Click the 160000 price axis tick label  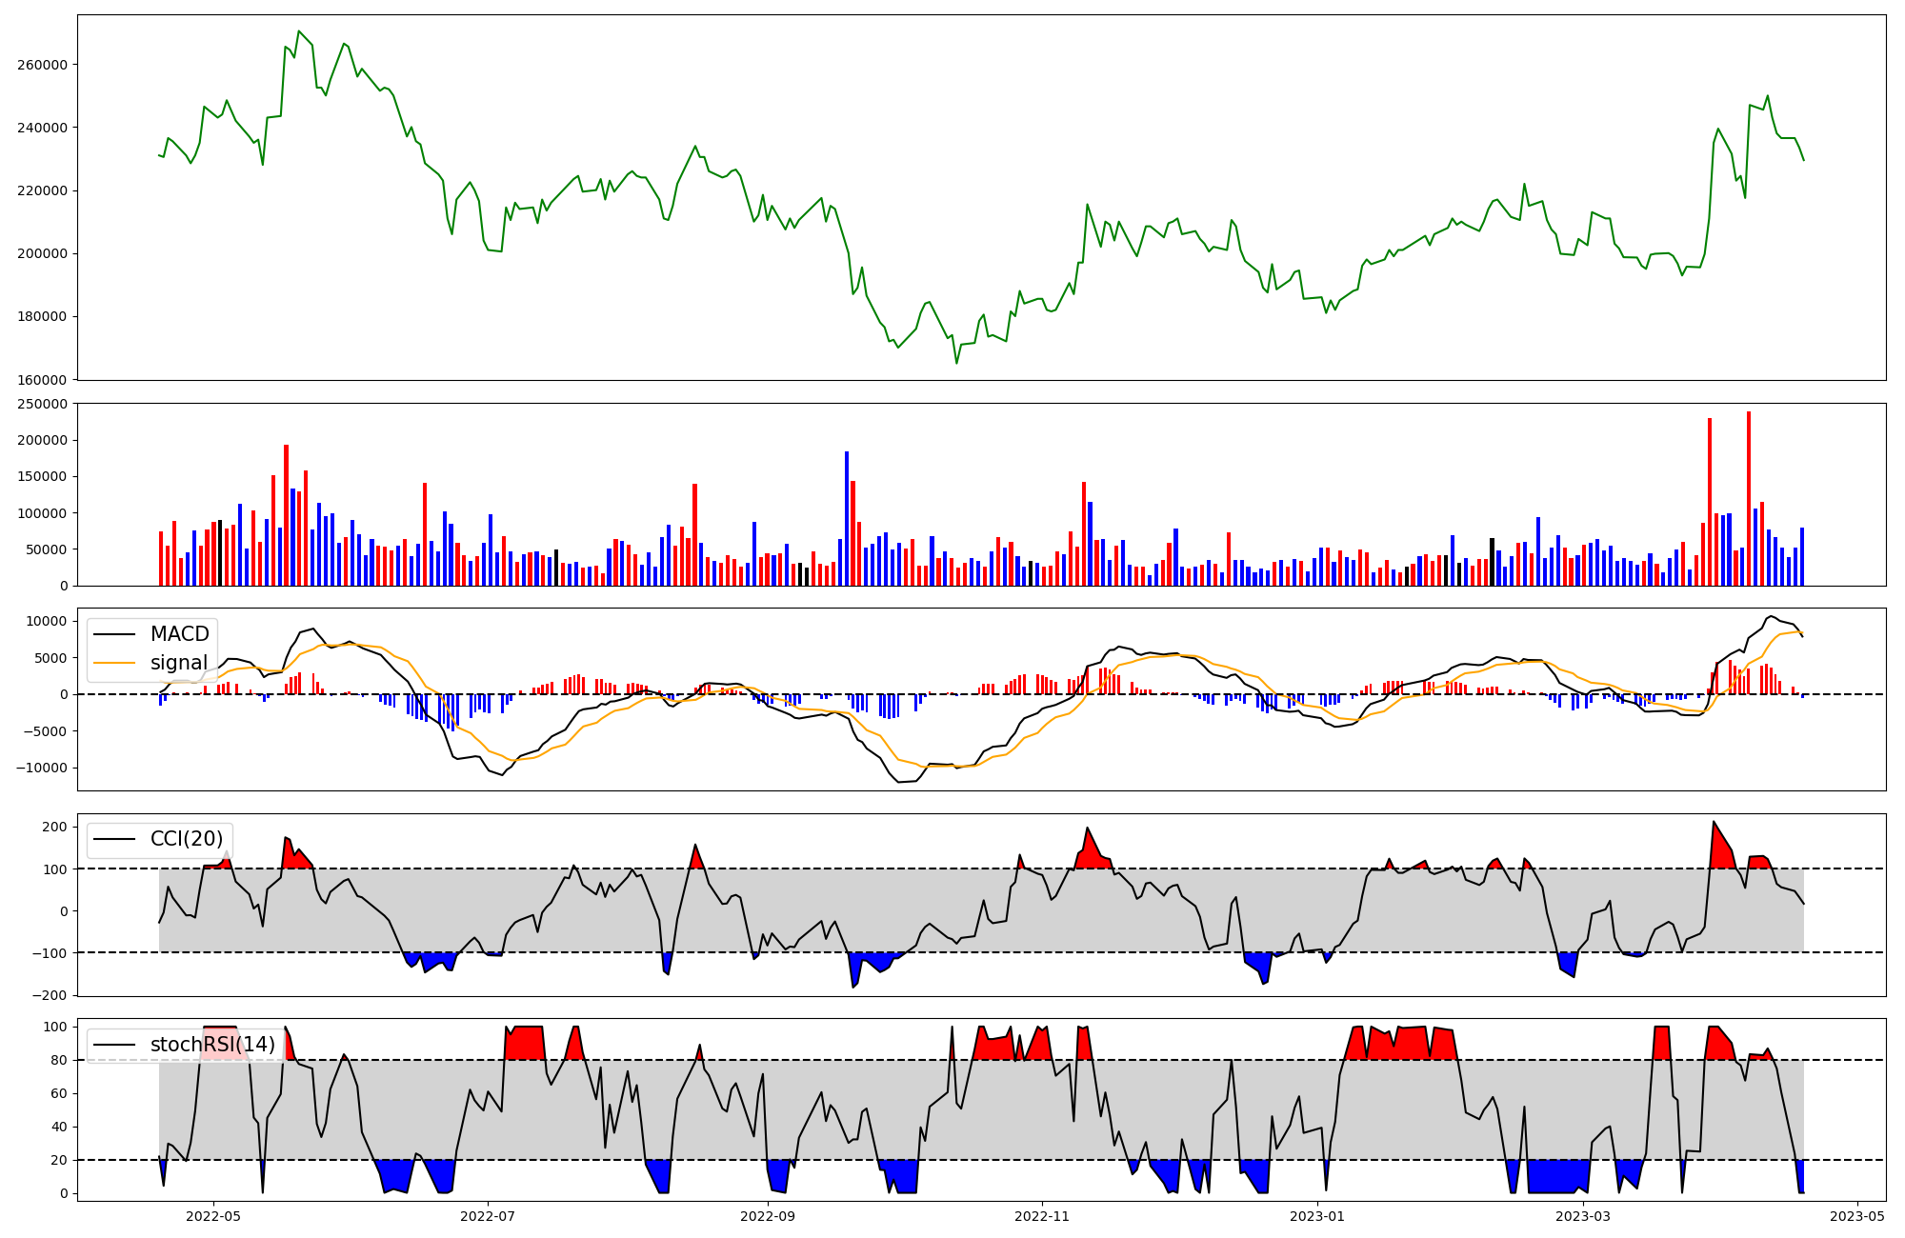coord(42,380)
